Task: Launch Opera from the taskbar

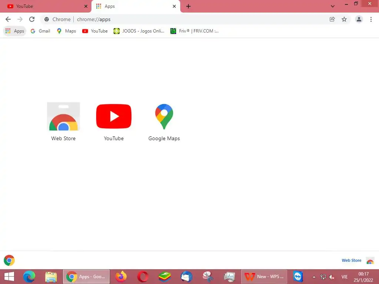Action: point(143,277)
